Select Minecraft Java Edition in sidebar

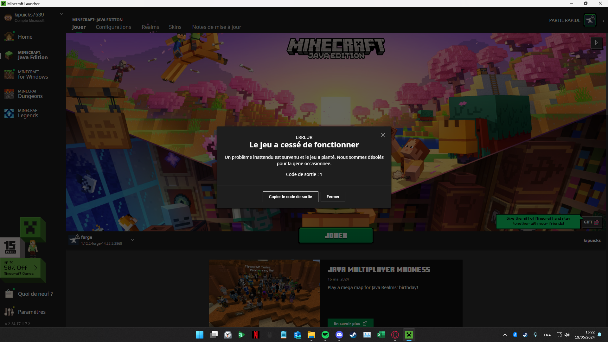(x=33, y=55)
